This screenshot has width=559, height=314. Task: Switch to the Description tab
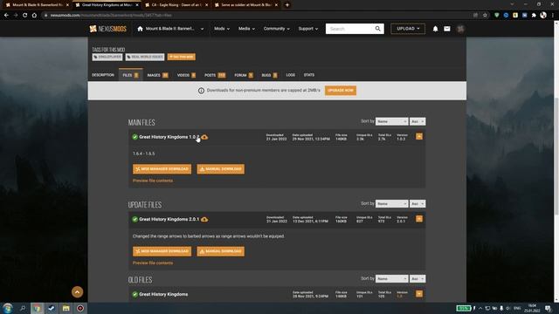tap(103, 75)
